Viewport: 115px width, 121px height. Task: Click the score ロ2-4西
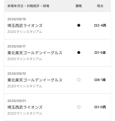[100, 25]
